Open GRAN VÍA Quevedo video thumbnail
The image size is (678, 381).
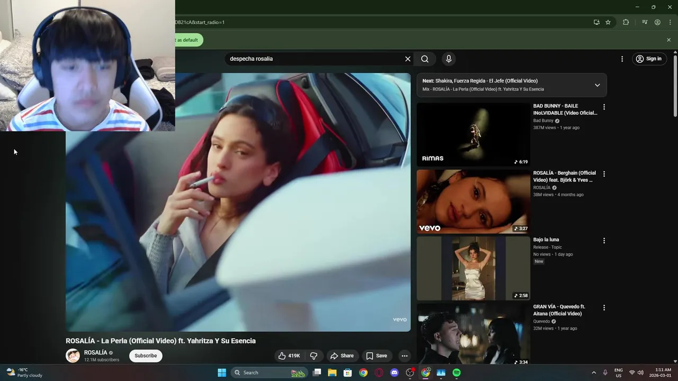point(473,333)
